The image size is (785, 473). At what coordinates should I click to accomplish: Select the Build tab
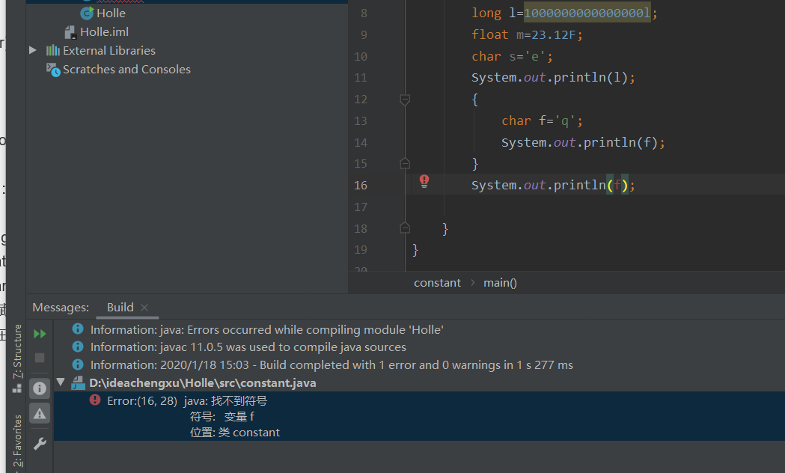[x=120, y=308]
